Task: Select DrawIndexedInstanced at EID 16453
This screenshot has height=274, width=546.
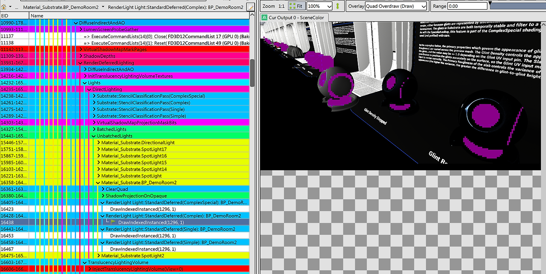Action: 125,236
